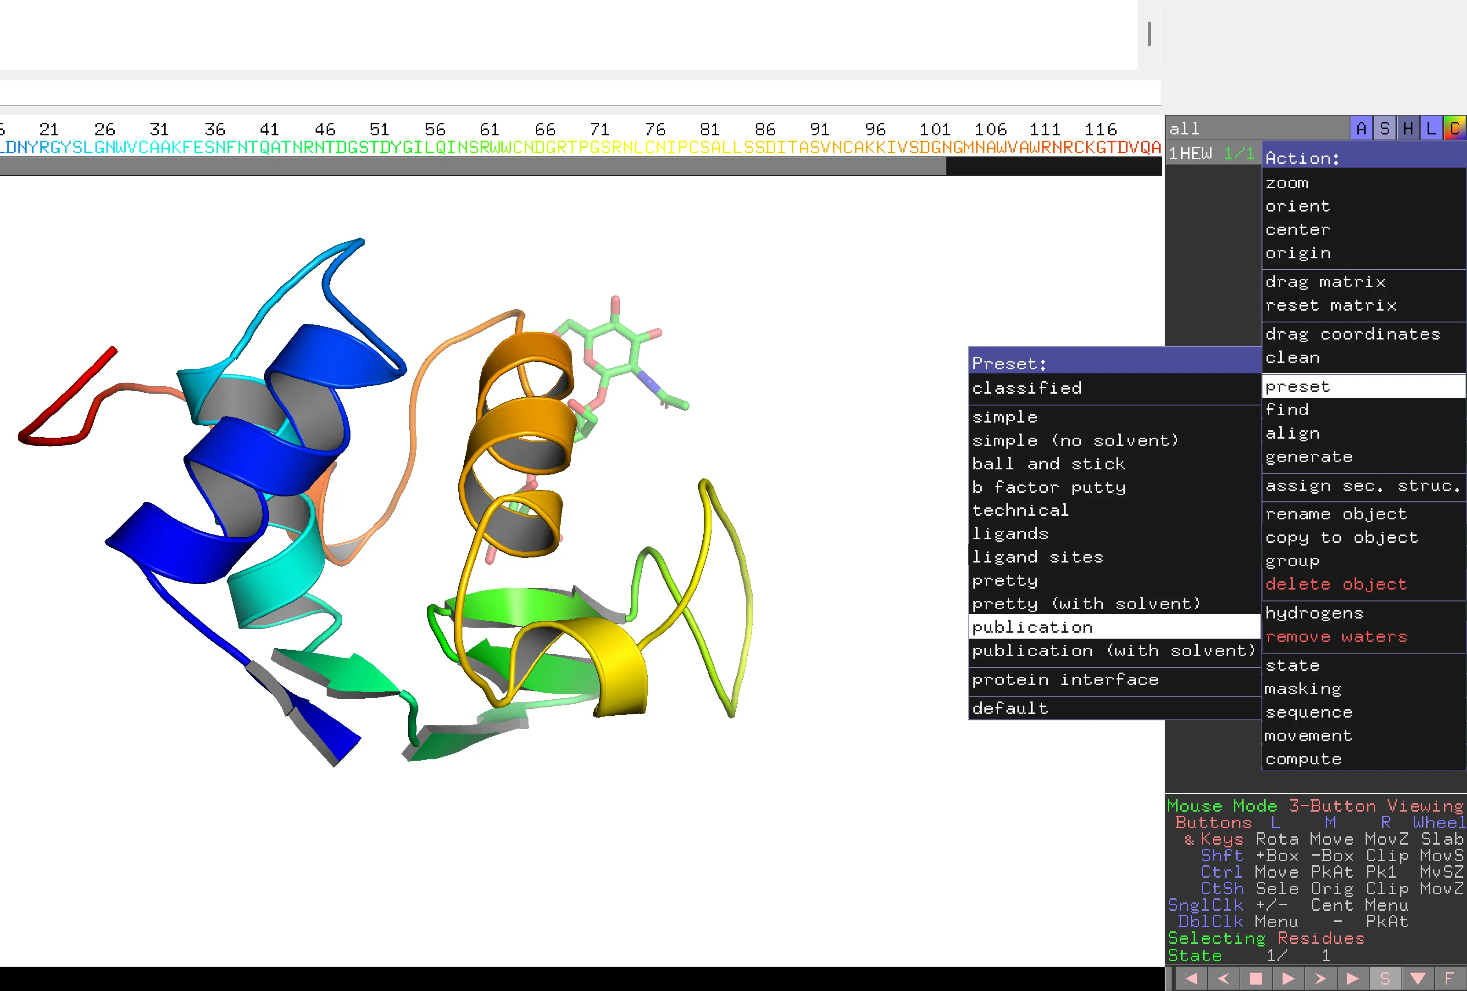This screenshot has height=991, width=1467.
Task: Open the Show (S) menu for all
Action: click(1384, 129)
